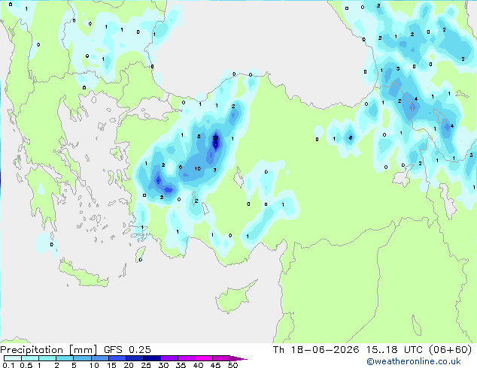
Task: Click legend scale label "0.1"
Action: pyautogui.click(x=8, y=365)
